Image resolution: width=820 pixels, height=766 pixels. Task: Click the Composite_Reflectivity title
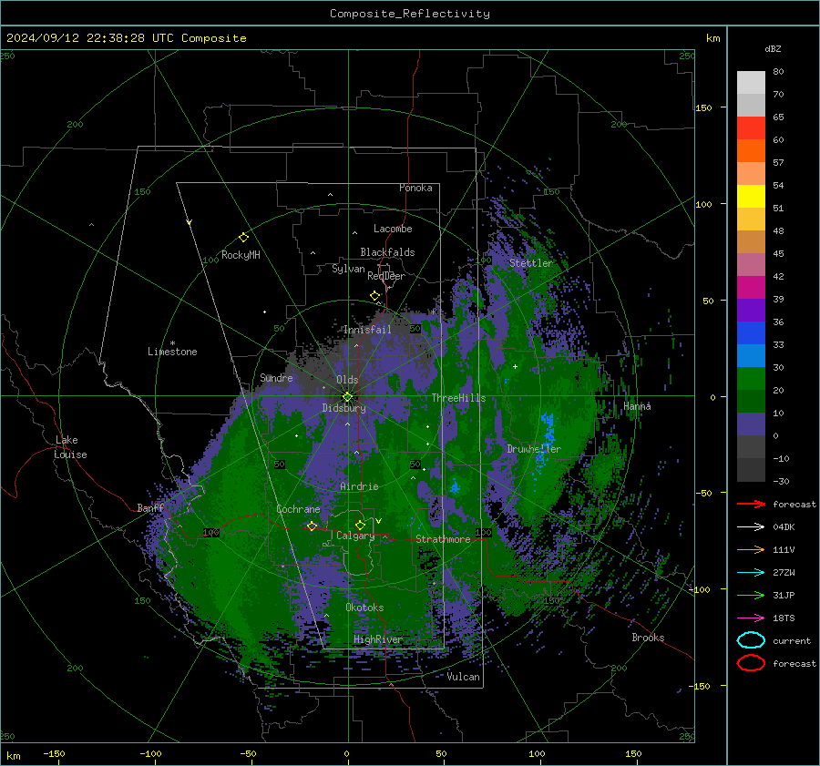[x=410, y=14]
